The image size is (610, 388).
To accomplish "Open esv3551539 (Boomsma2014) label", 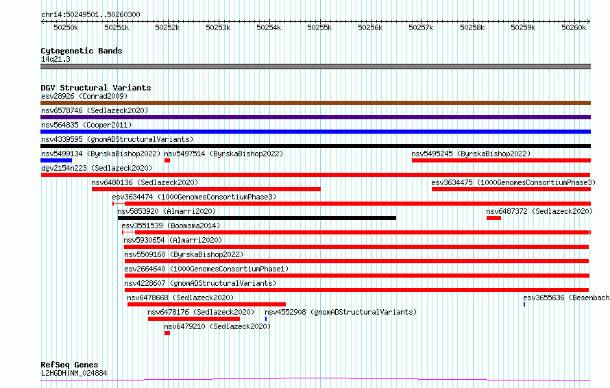I will (x=171, y=226).
